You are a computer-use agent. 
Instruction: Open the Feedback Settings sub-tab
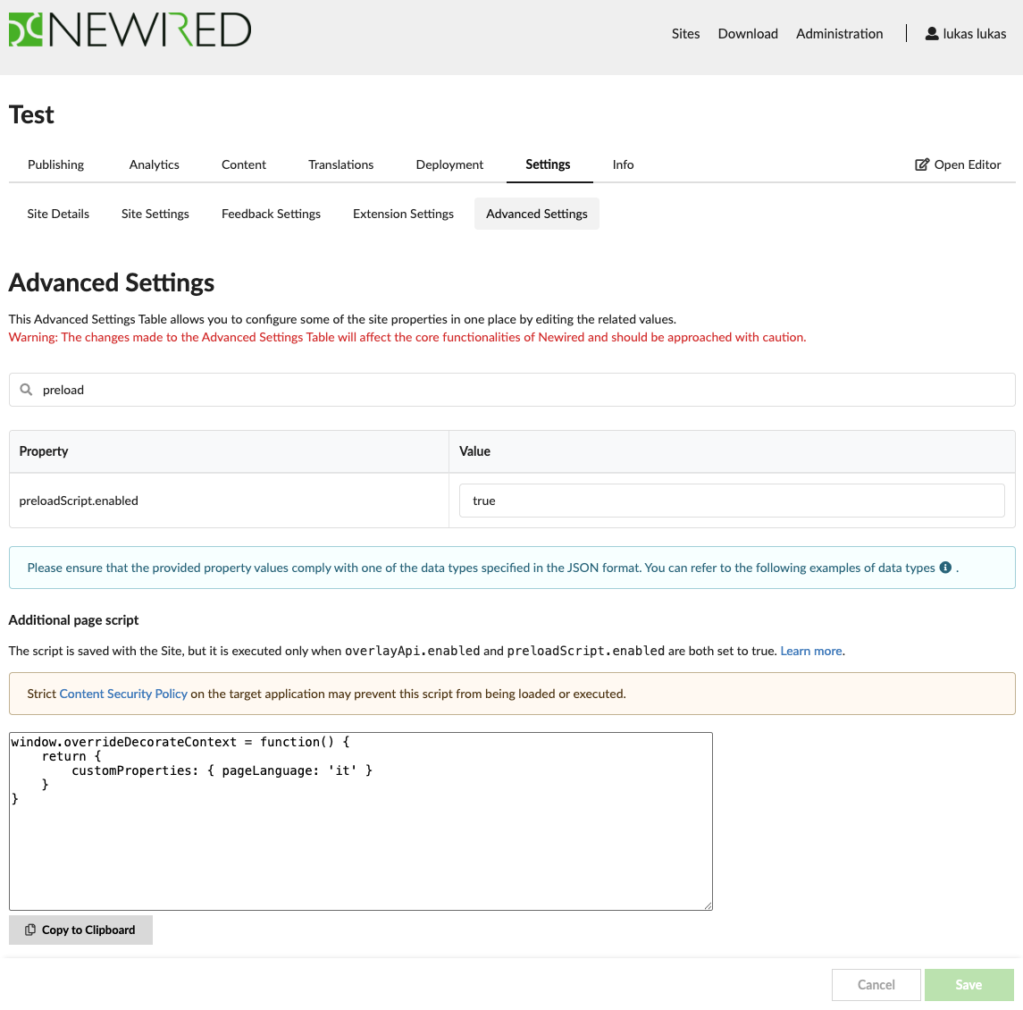[x=271, y=214]
